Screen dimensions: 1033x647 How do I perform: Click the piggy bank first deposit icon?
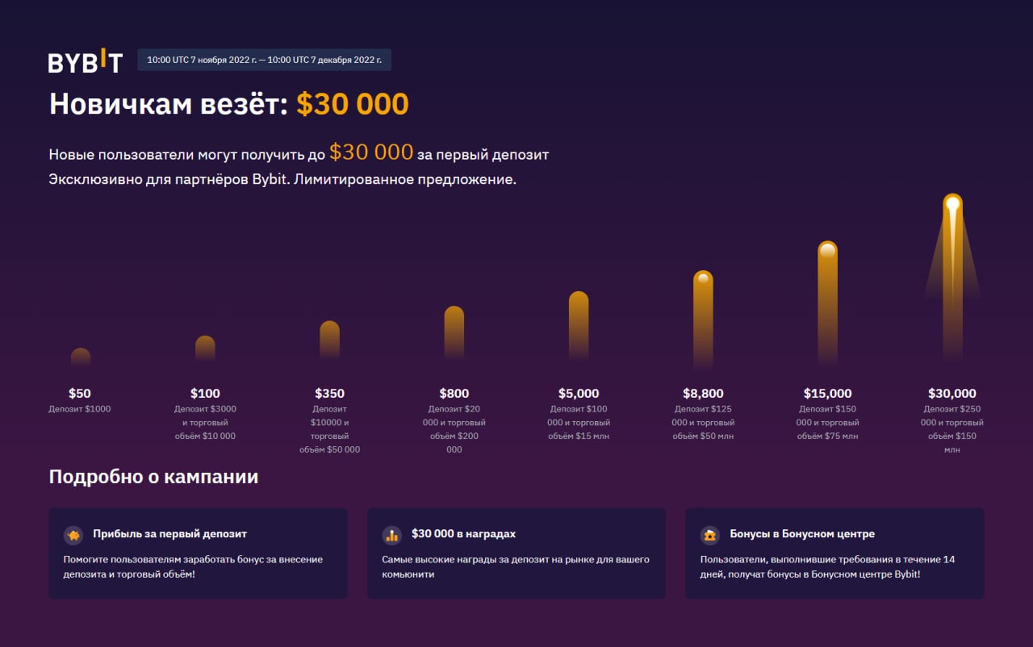point(73,535)
